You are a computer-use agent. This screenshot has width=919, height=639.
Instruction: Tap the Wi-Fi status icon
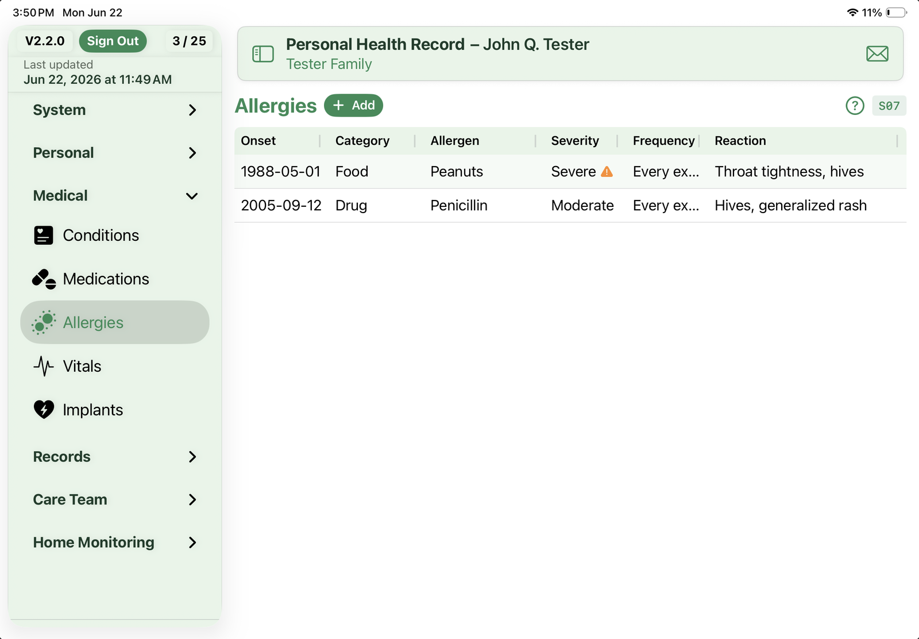(852, 13)
